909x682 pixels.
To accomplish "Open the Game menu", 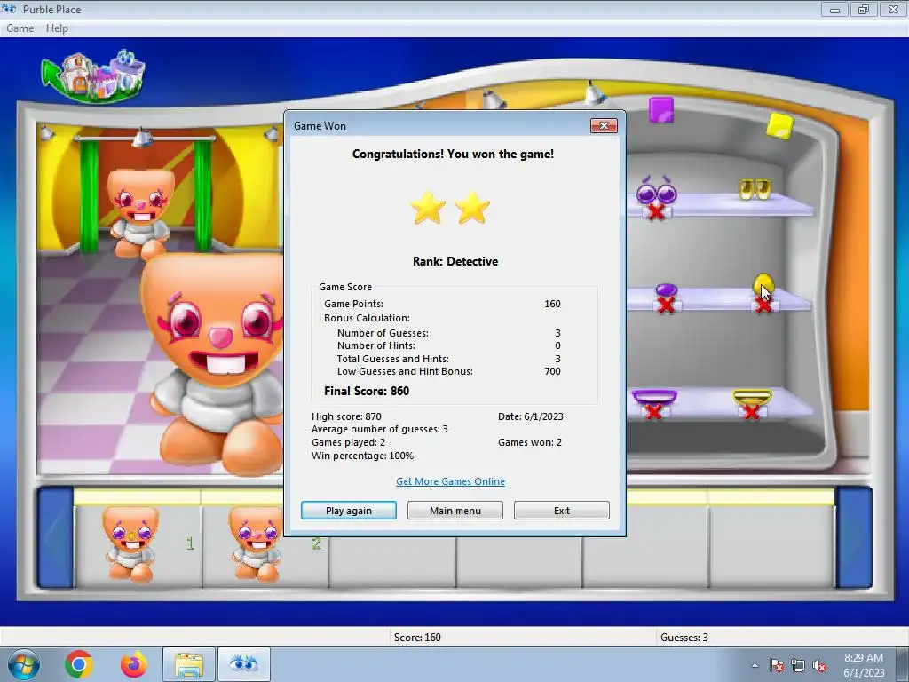I will [x=20, y=28].
